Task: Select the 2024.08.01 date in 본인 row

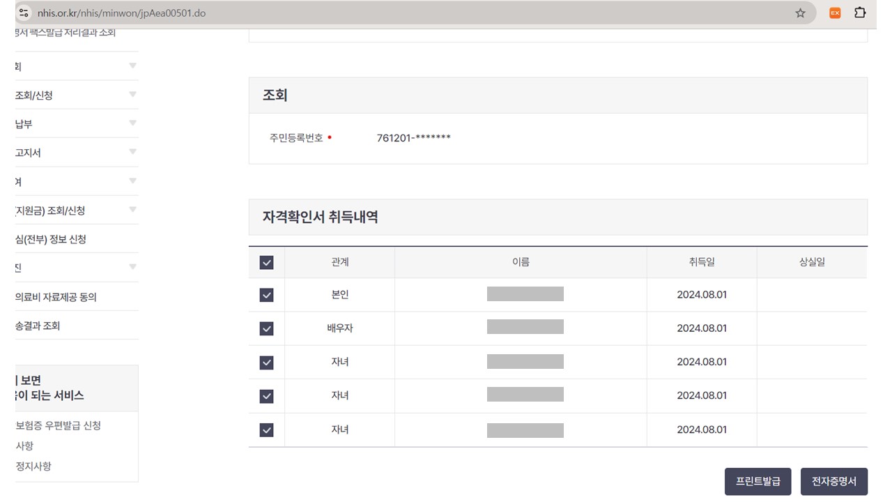Action: coord(702,295)
